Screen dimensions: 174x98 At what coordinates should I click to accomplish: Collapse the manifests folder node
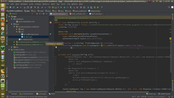tap(12, 19)
